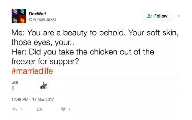Click the line starting with Her:
This screenshot has height=120, width=192.
pyautogui.click(x=83, y=52)
